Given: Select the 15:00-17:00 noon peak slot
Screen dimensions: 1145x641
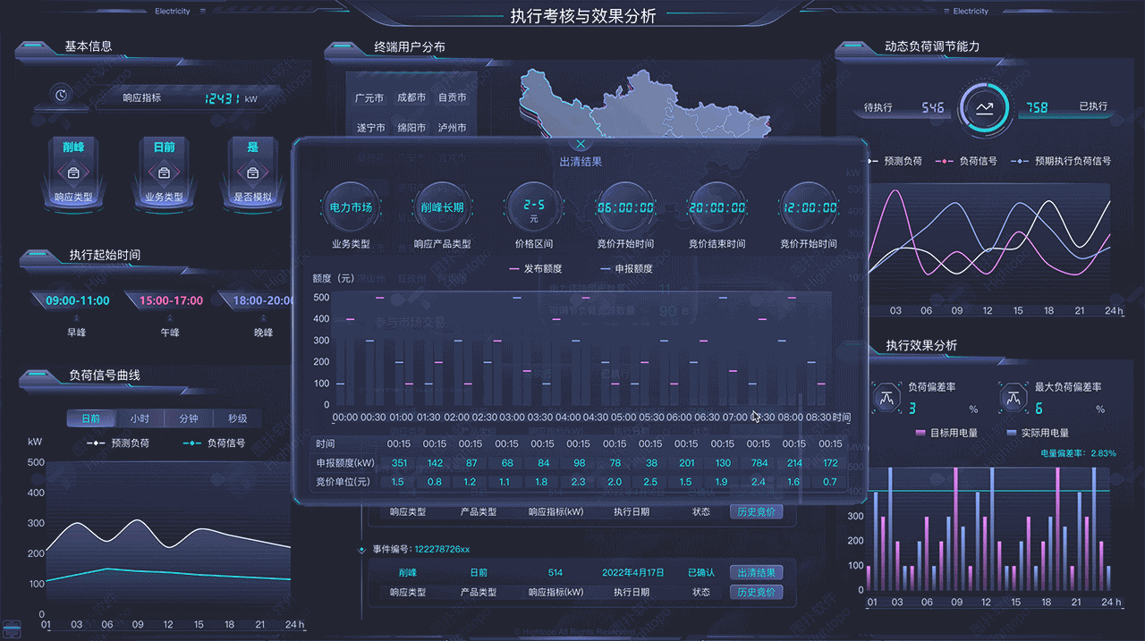Looking at the screenshot, I should tap(170, 300).
